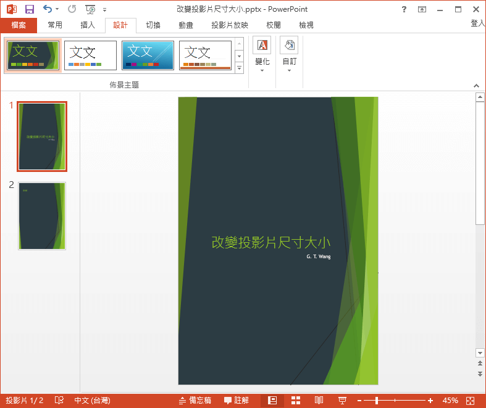The width and height of the screenshot is (486, 408).
Task: Open Customize Quick Access Toolbar dropdown
Action: coord(104,10)
